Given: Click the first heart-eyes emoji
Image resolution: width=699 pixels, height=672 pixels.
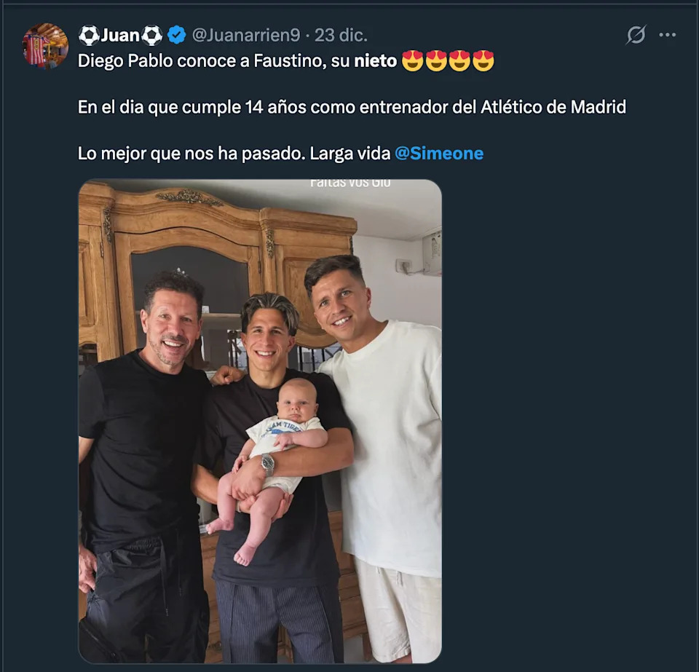Looking at the screenshot, I should point(413,61).
